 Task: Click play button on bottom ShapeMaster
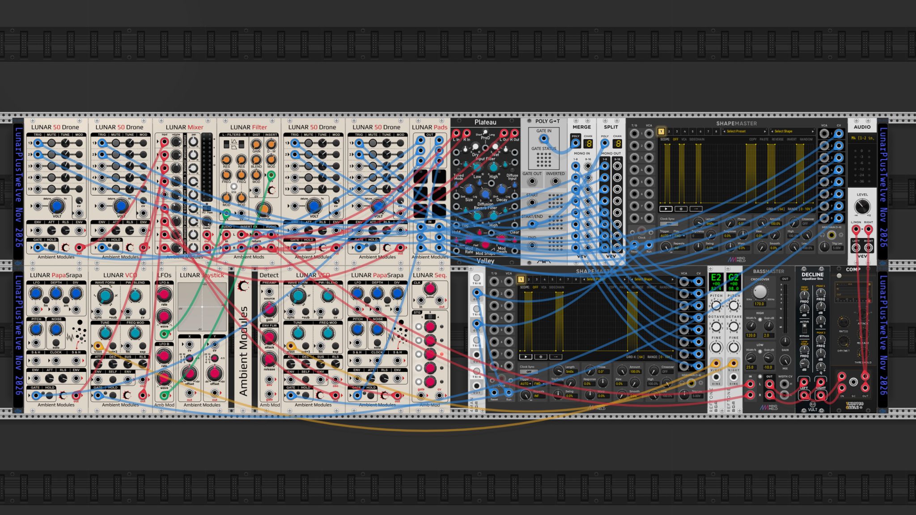tap(526, 357)
